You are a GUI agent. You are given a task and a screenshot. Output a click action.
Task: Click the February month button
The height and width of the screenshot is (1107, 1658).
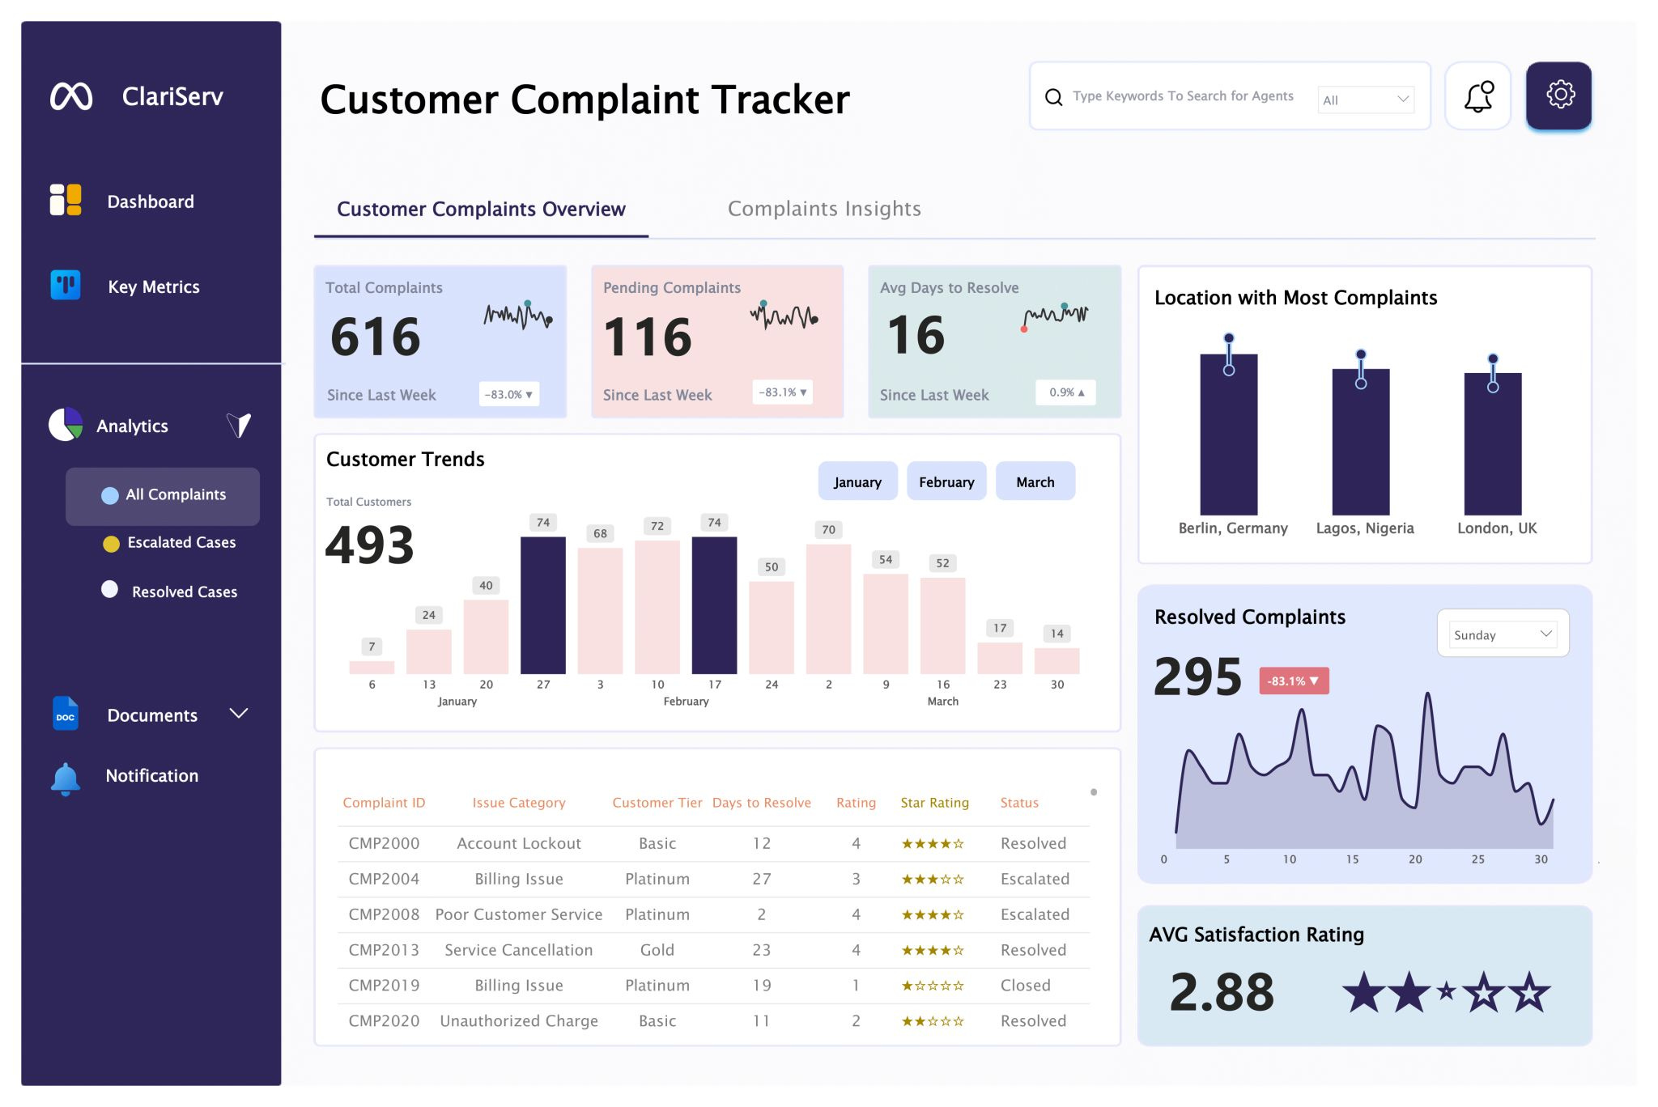[x=946, y=482]
